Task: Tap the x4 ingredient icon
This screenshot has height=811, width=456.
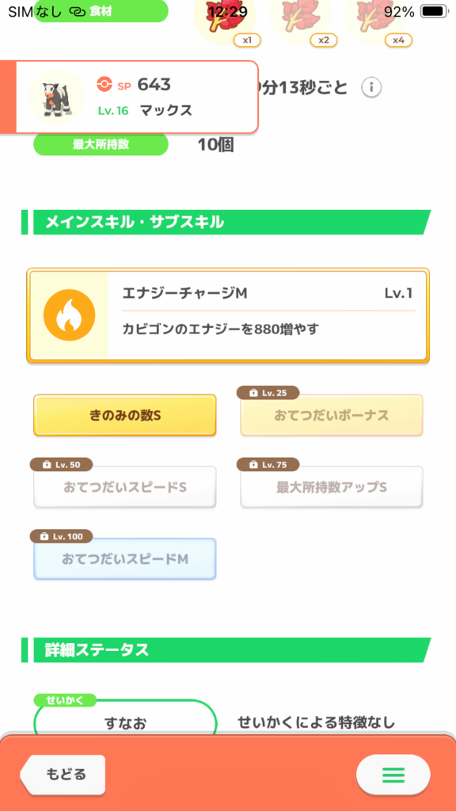Action: tap(376, 21)
